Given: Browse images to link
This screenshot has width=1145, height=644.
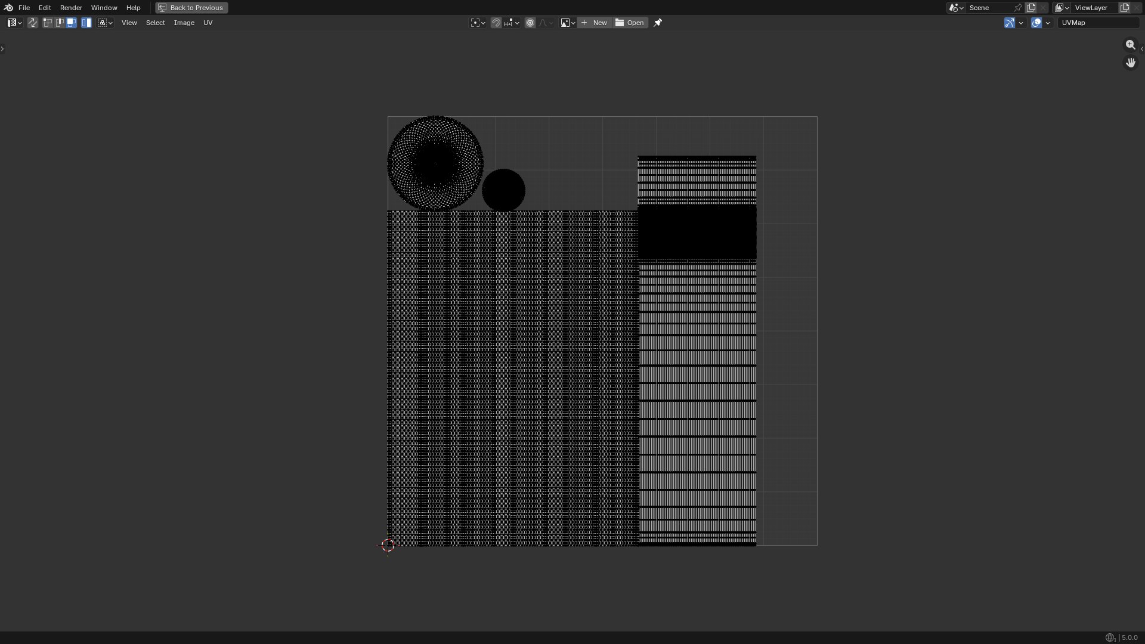Looking at the screenshot, I should coord(567,23).
